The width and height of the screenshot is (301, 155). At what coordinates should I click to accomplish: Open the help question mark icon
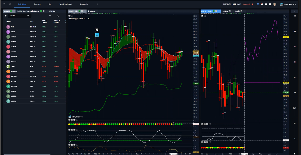click(270, 4)
